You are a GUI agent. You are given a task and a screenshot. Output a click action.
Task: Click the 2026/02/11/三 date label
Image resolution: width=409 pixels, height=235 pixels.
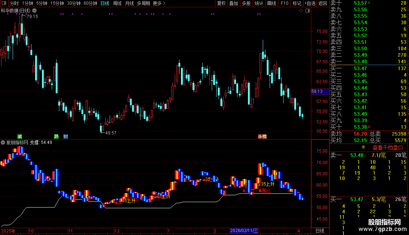[x=244, y=231]
